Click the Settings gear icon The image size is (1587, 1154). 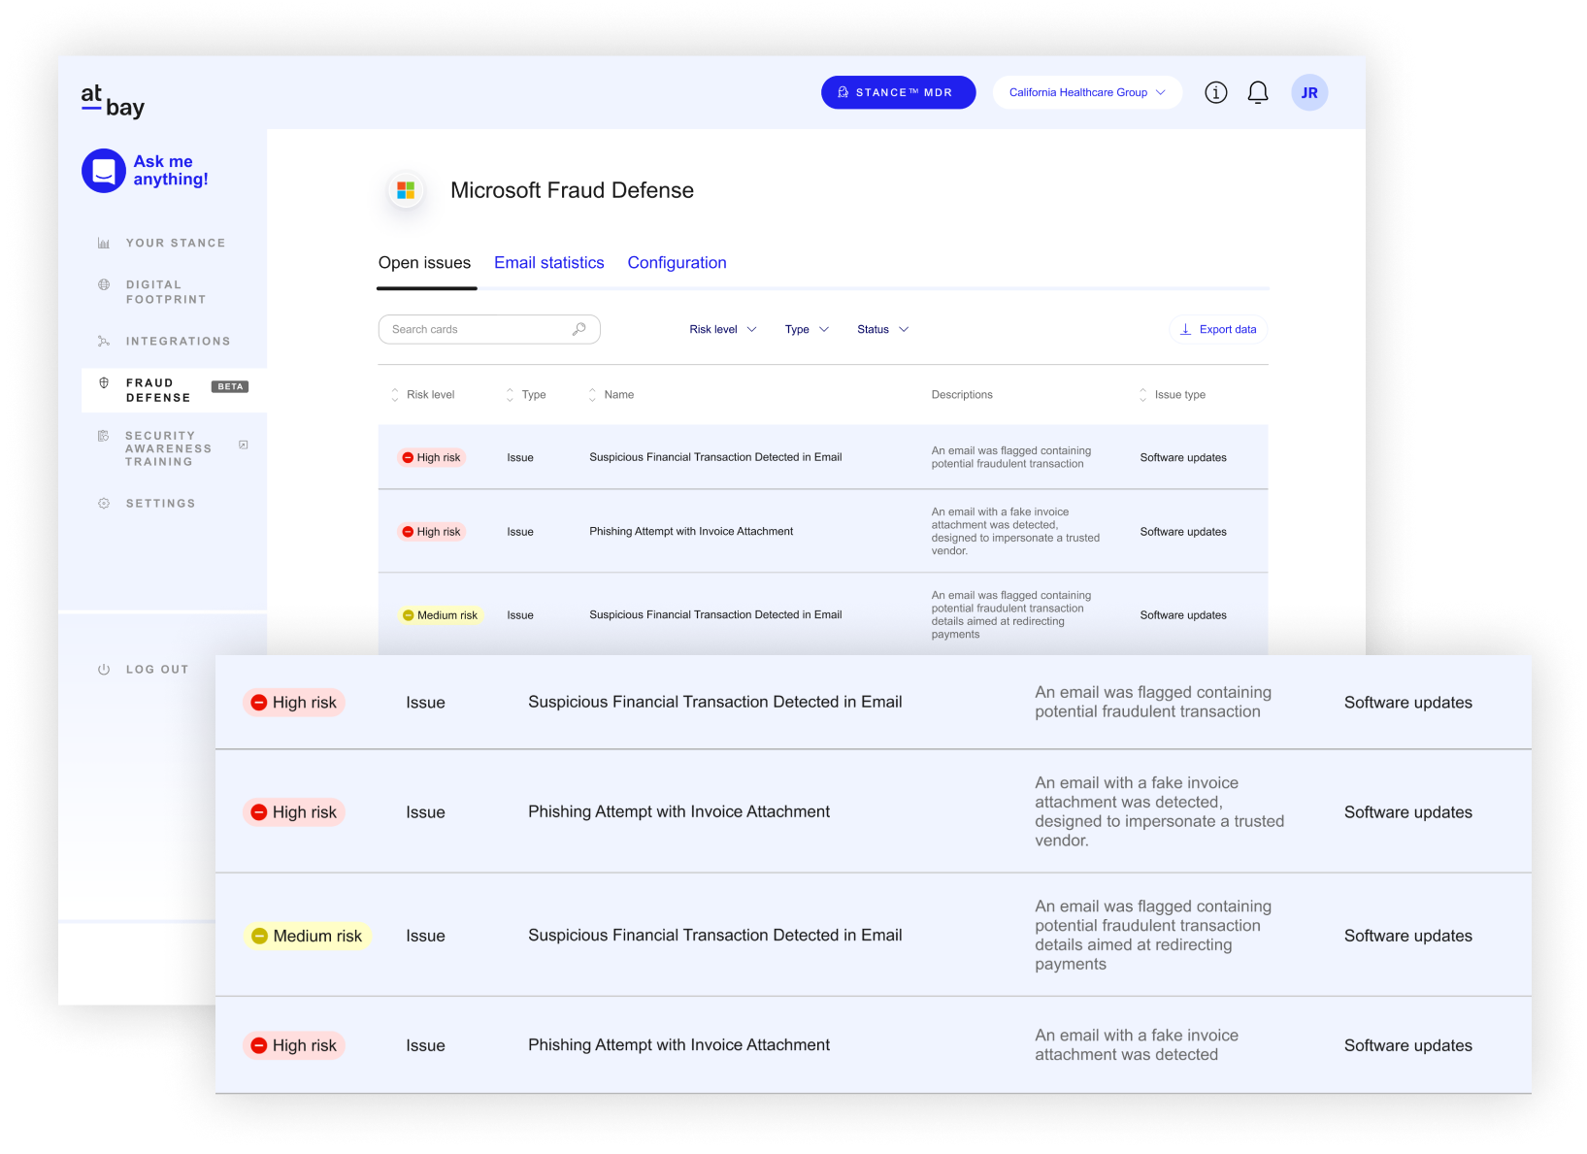[x=104, y=504]
